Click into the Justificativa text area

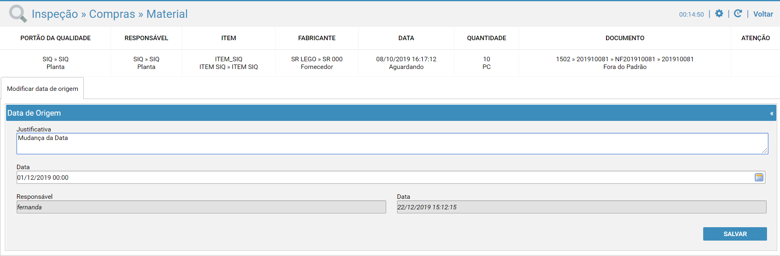392,144
